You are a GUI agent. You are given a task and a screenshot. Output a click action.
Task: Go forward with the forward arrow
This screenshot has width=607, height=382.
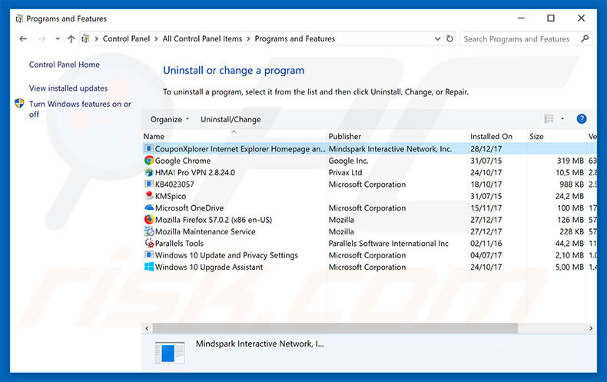pos(41,38)
